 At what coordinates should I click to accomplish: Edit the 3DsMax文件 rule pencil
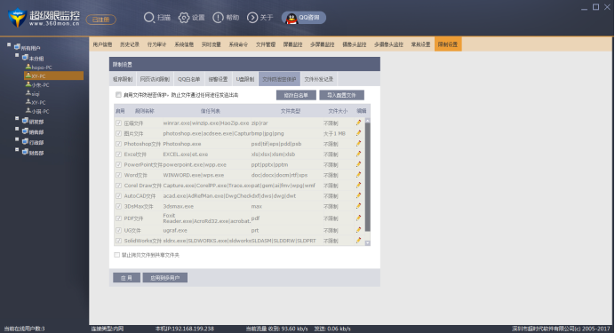coord(358,206)
